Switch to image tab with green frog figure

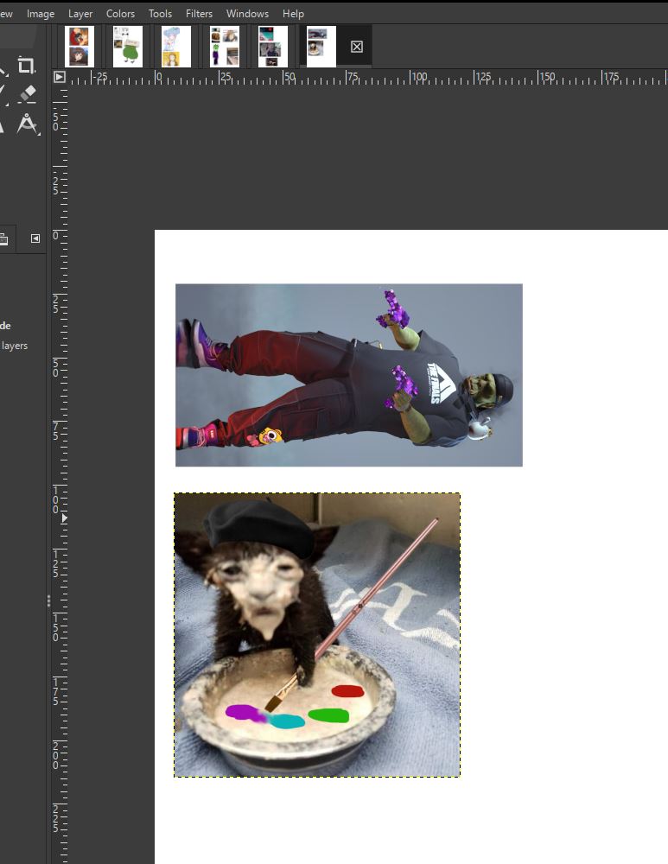click(x=128, y=47)
